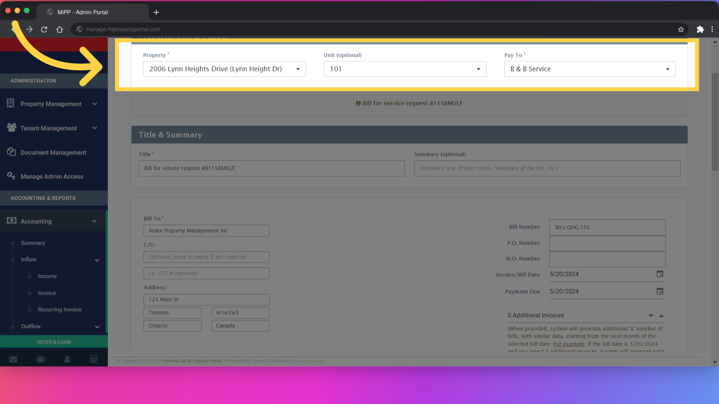Collapse the Inflow submenu
Image resolution: width=719 pixels, height=404 pixels.
point(97,260)
